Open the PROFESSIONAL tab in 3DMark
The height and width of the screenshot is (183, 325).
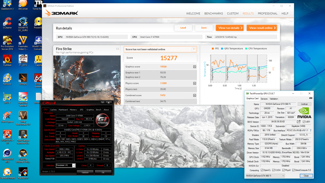coord(268,13)
